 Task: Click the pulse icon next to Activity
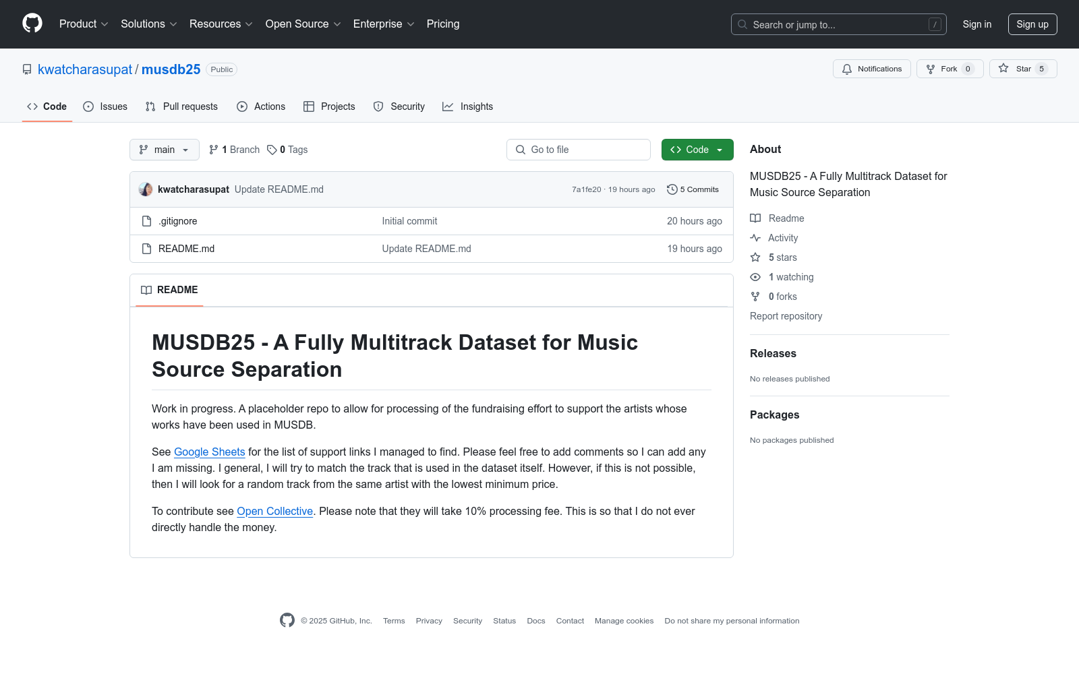(x=755, y=238)
